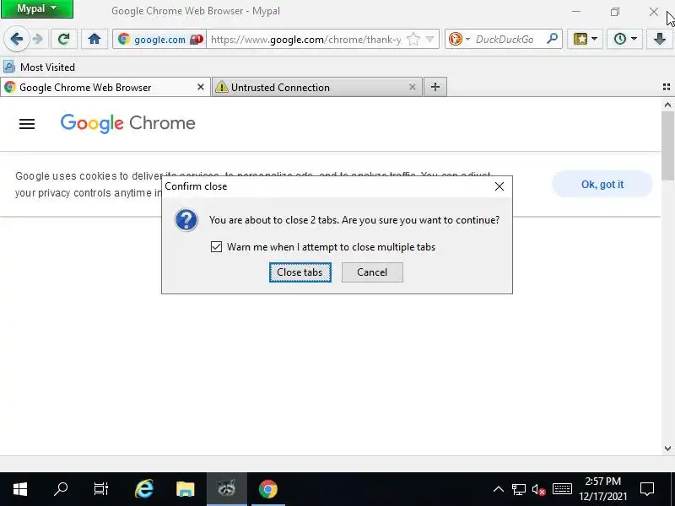The width and height of the screenshot is (675, 506).
Task: Dismiss Confirm close dialog with X
Action: tap(499, 186)
